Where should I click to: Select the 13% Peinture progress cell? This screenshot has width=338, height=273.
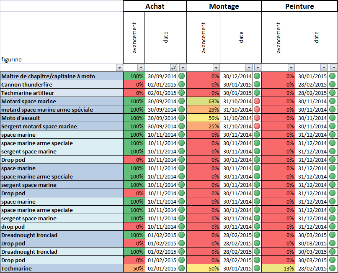coord(278,268)
